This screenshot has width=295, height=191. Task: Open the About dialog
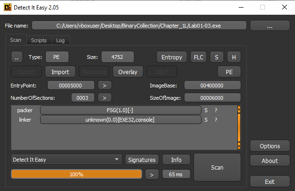pos(270,161)
